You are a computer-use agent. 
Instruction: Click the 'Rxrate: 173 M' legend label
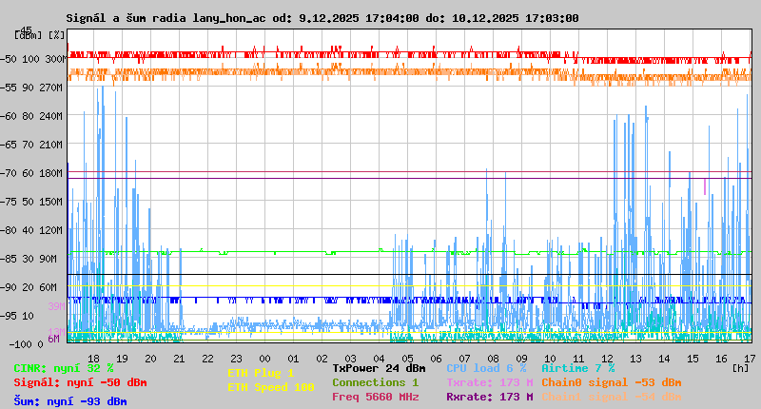tap(490, 397)
